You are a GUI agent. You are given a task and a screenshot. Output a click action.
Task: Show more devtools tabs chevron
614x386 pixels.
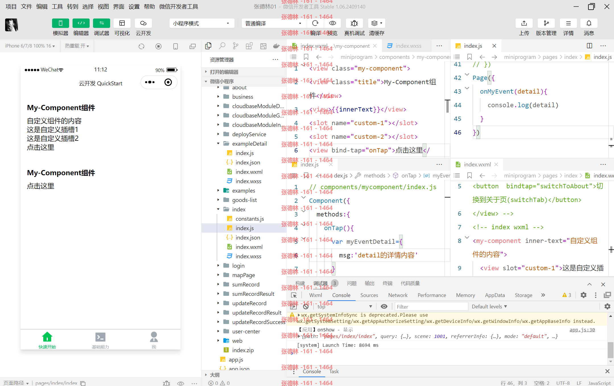pos(543,295)
